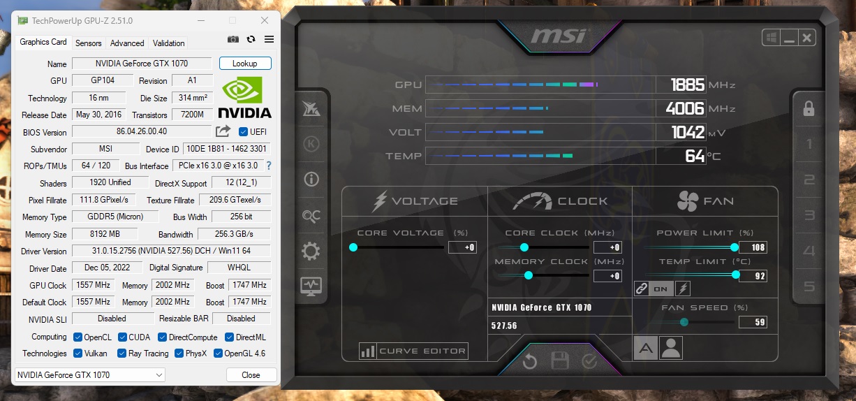Open the hardware monitor icon
The height and width of the screenshot is (401, 856).
click(311, 286)
